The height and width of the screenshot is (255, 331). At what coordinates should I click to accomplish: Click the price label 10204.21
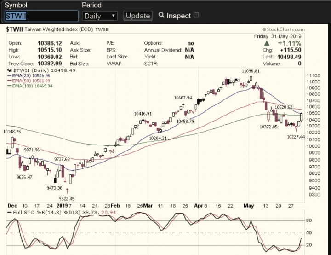click(158, 138)
